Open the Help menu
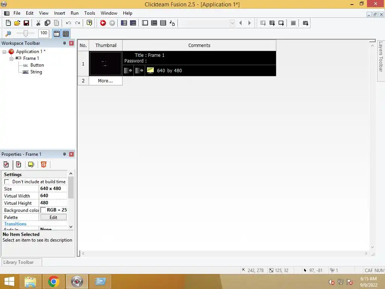Image resolution: width=385 pixels, height=289 pixels. [127, 13]
